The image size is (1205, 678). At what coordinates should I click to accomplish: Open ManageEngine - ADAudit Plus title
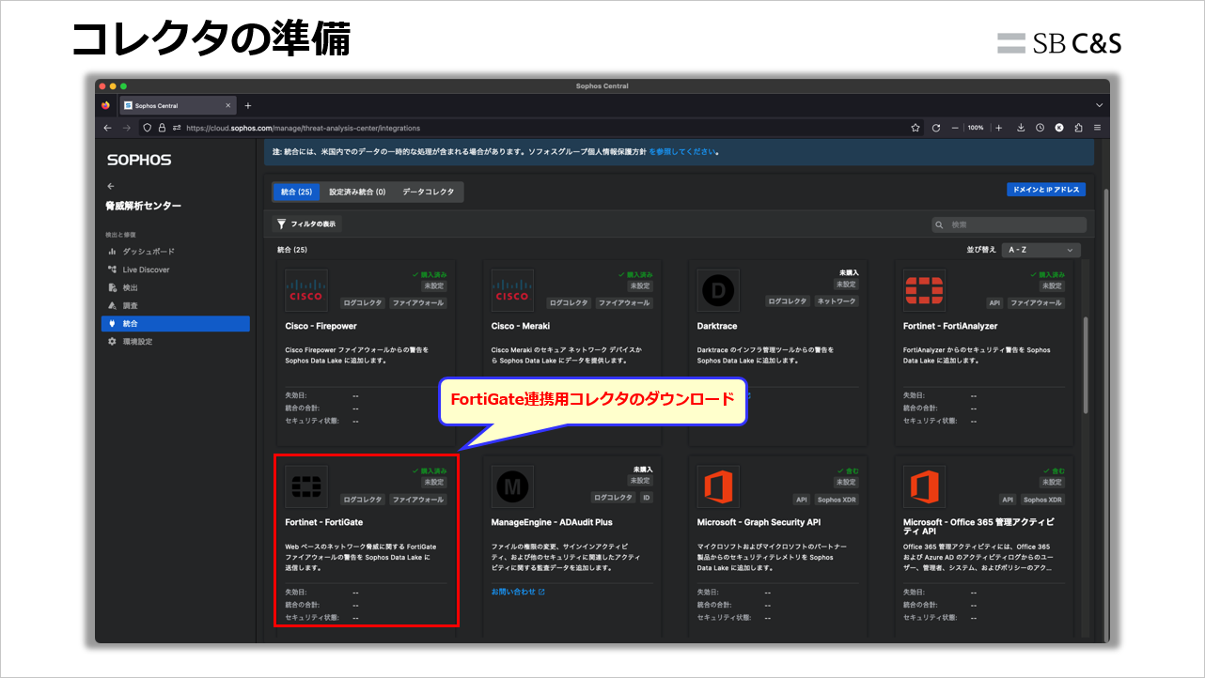tap(552, 522)
